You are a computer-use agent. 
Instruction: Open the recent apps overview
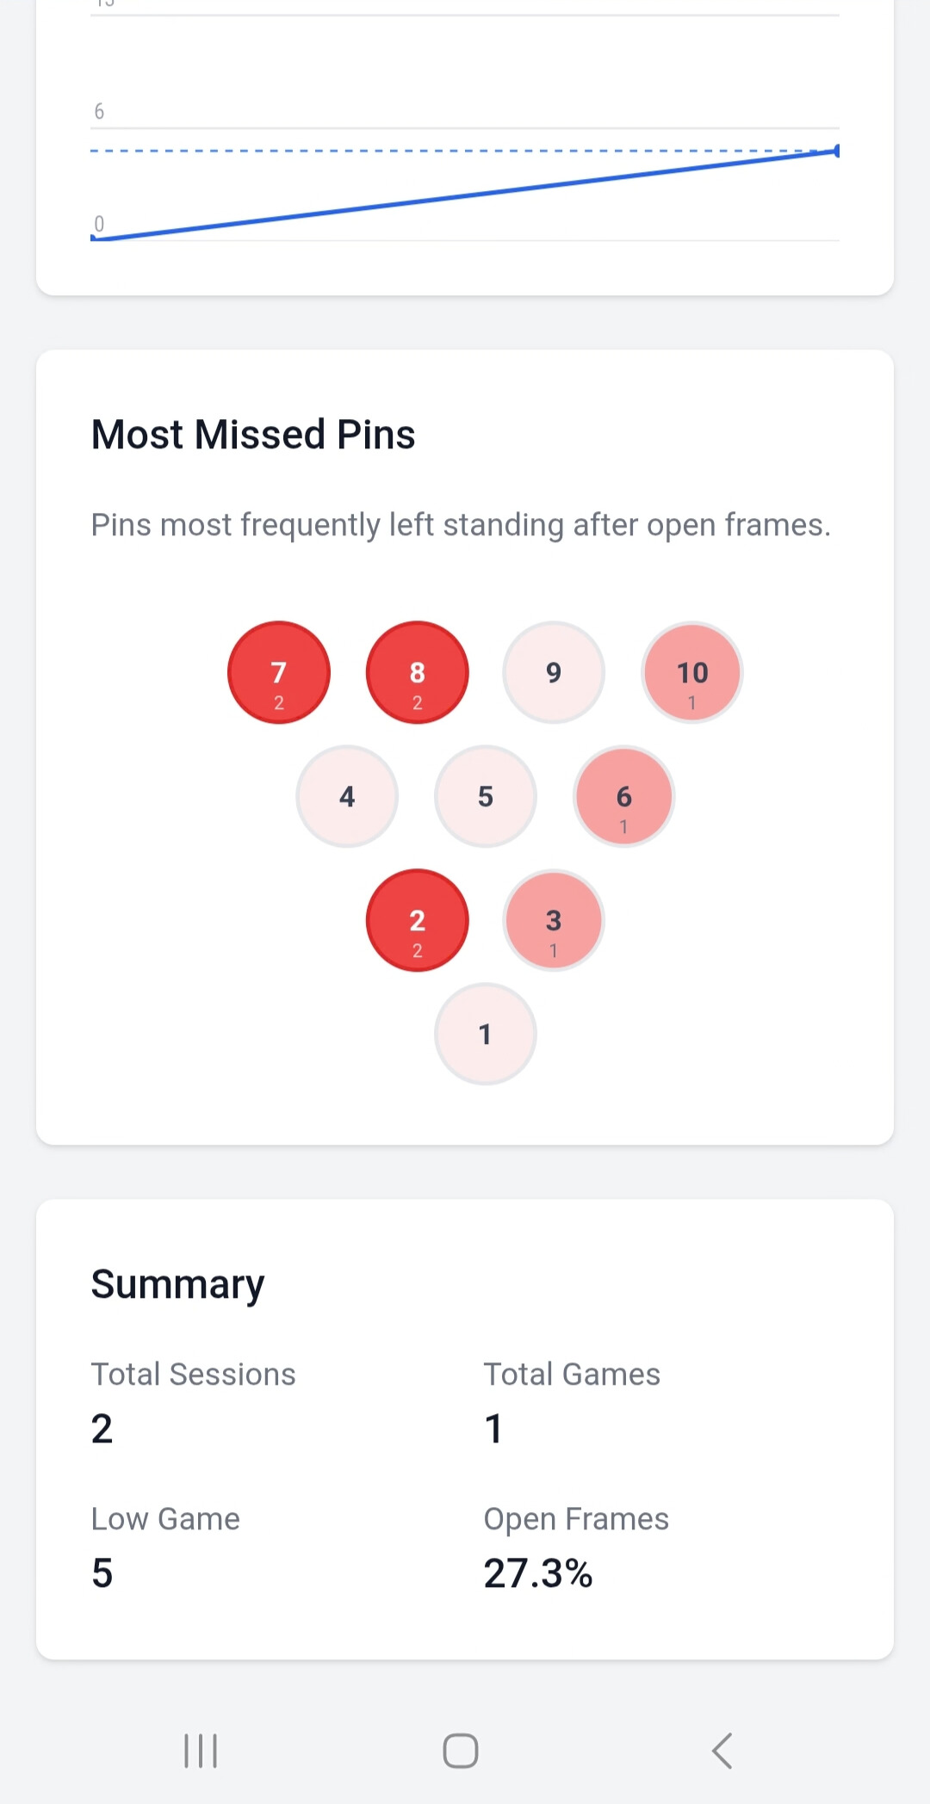click(x=200, y=1749)
